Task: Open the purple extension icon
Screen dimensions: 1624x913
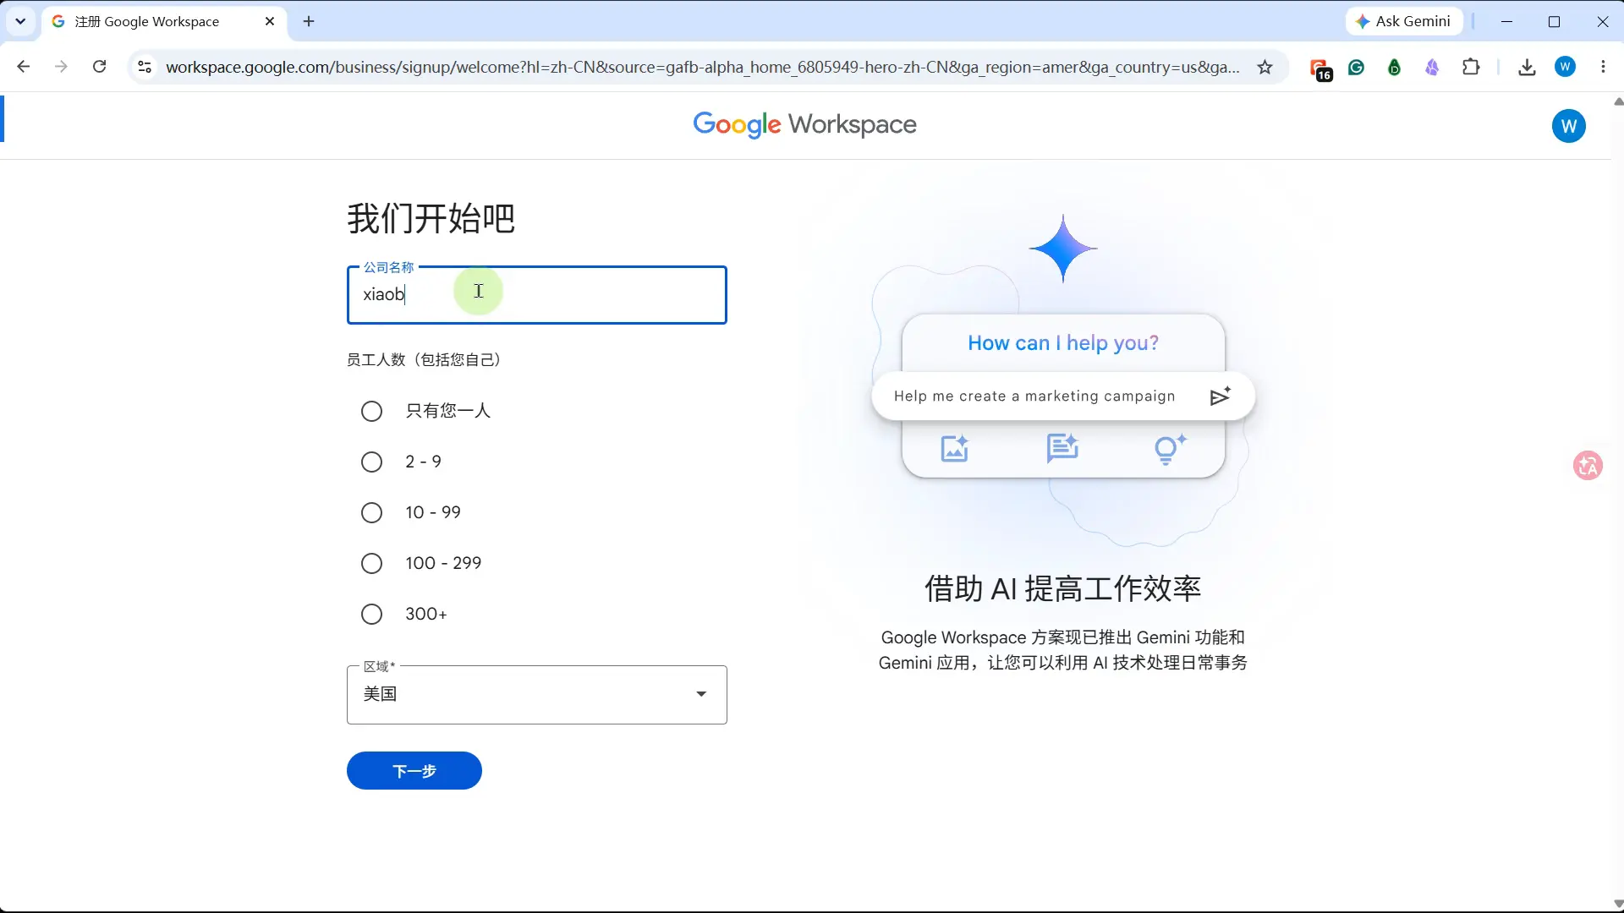Action: pyautogui.click(x=1432, y=67)
